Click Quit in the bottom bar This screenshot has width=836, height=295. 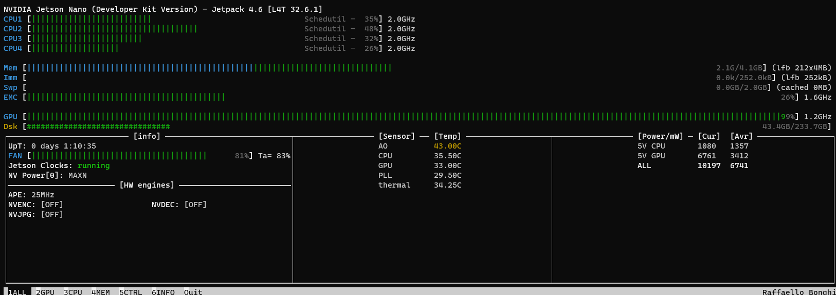click(193, 292)
